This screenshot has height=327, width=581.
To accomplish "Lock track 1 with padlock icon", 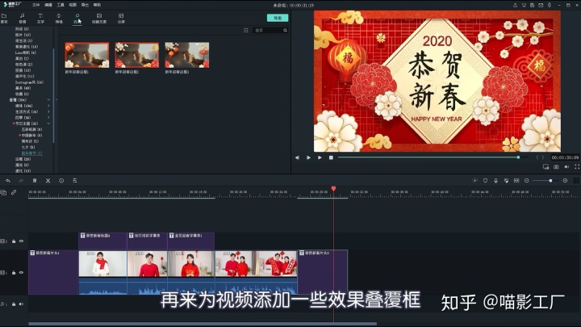I will click(14, 273).
